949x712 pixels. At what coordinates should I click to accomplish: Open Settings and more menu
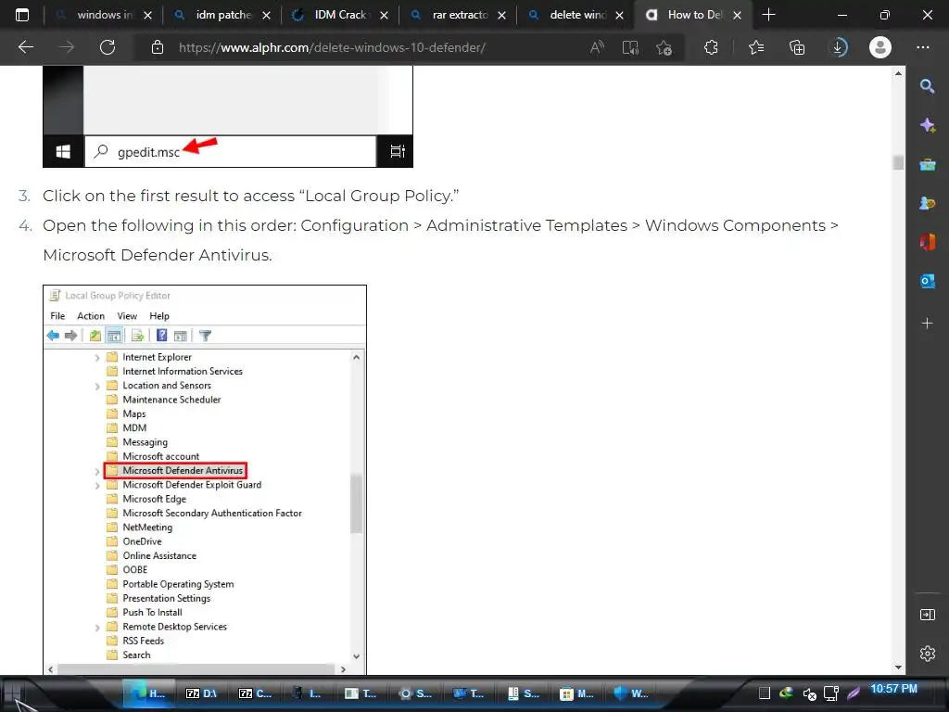pyautogui.click(x=923, y=47)
